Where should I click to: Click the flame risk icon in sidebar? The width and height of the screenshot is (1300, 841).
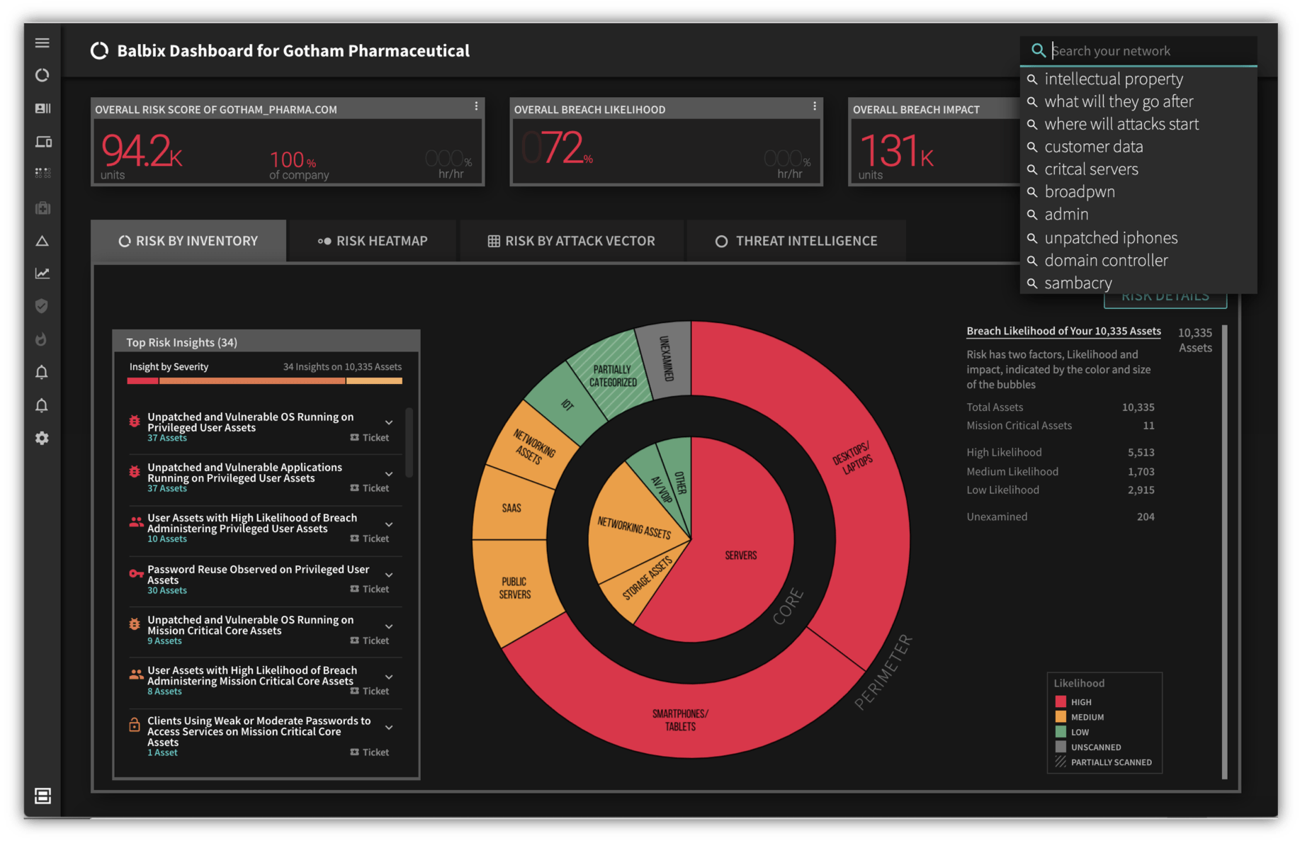[x=42, y=339]
